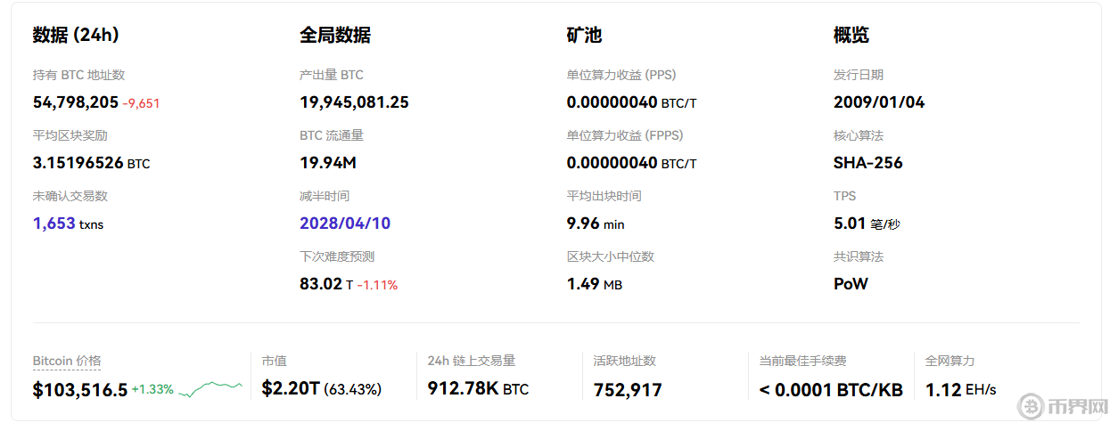
Task: Select the hashrate value 1.12 EH/s
Action: coord(961,389)
